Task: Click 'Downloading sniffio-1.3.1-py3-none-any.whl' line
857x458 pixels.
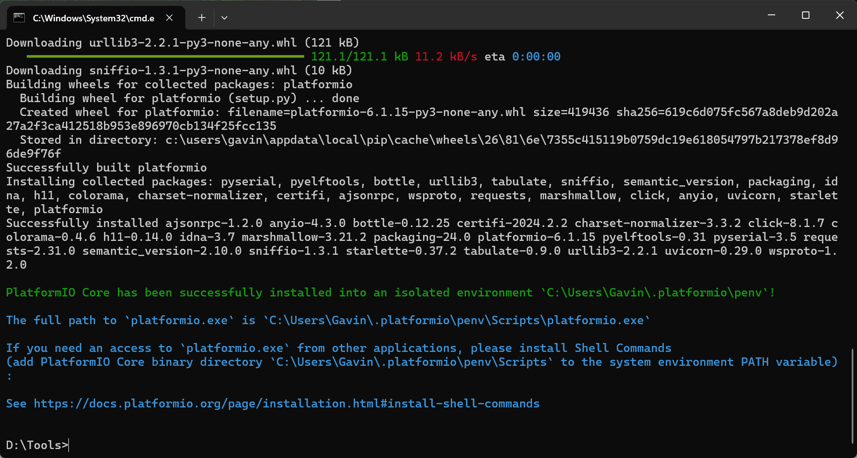Action: pyautogui.click(x=179, y=70)
